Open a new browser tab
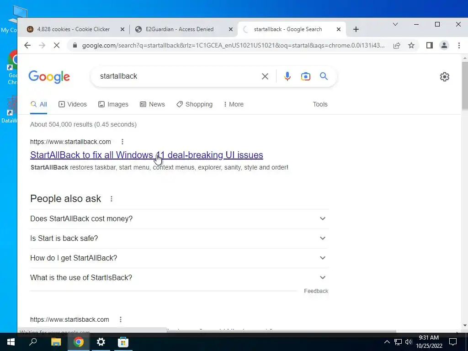Image resolution: width=468 pixels, height=351 pixels. (356, 29)
